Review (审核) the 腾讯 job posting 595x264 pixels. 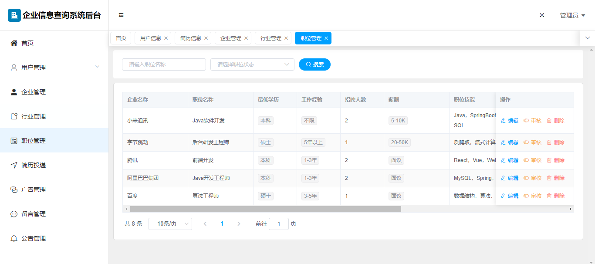pos(532,160)
